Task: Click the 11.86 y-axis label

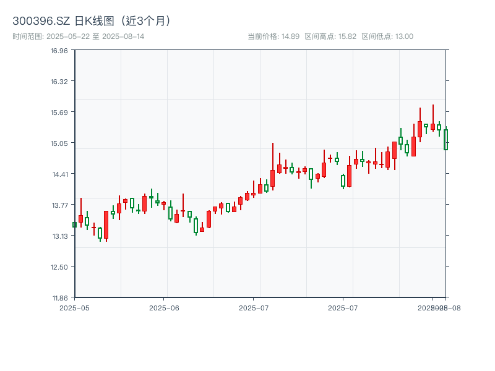Action: click(59, 297)
